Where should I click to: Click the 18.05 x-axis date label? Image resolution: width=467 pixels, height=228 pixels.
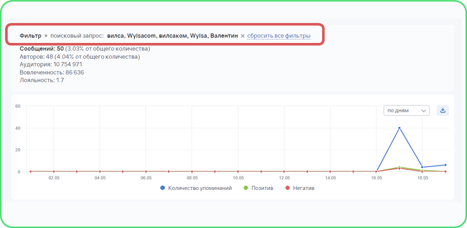pos(422,178)
